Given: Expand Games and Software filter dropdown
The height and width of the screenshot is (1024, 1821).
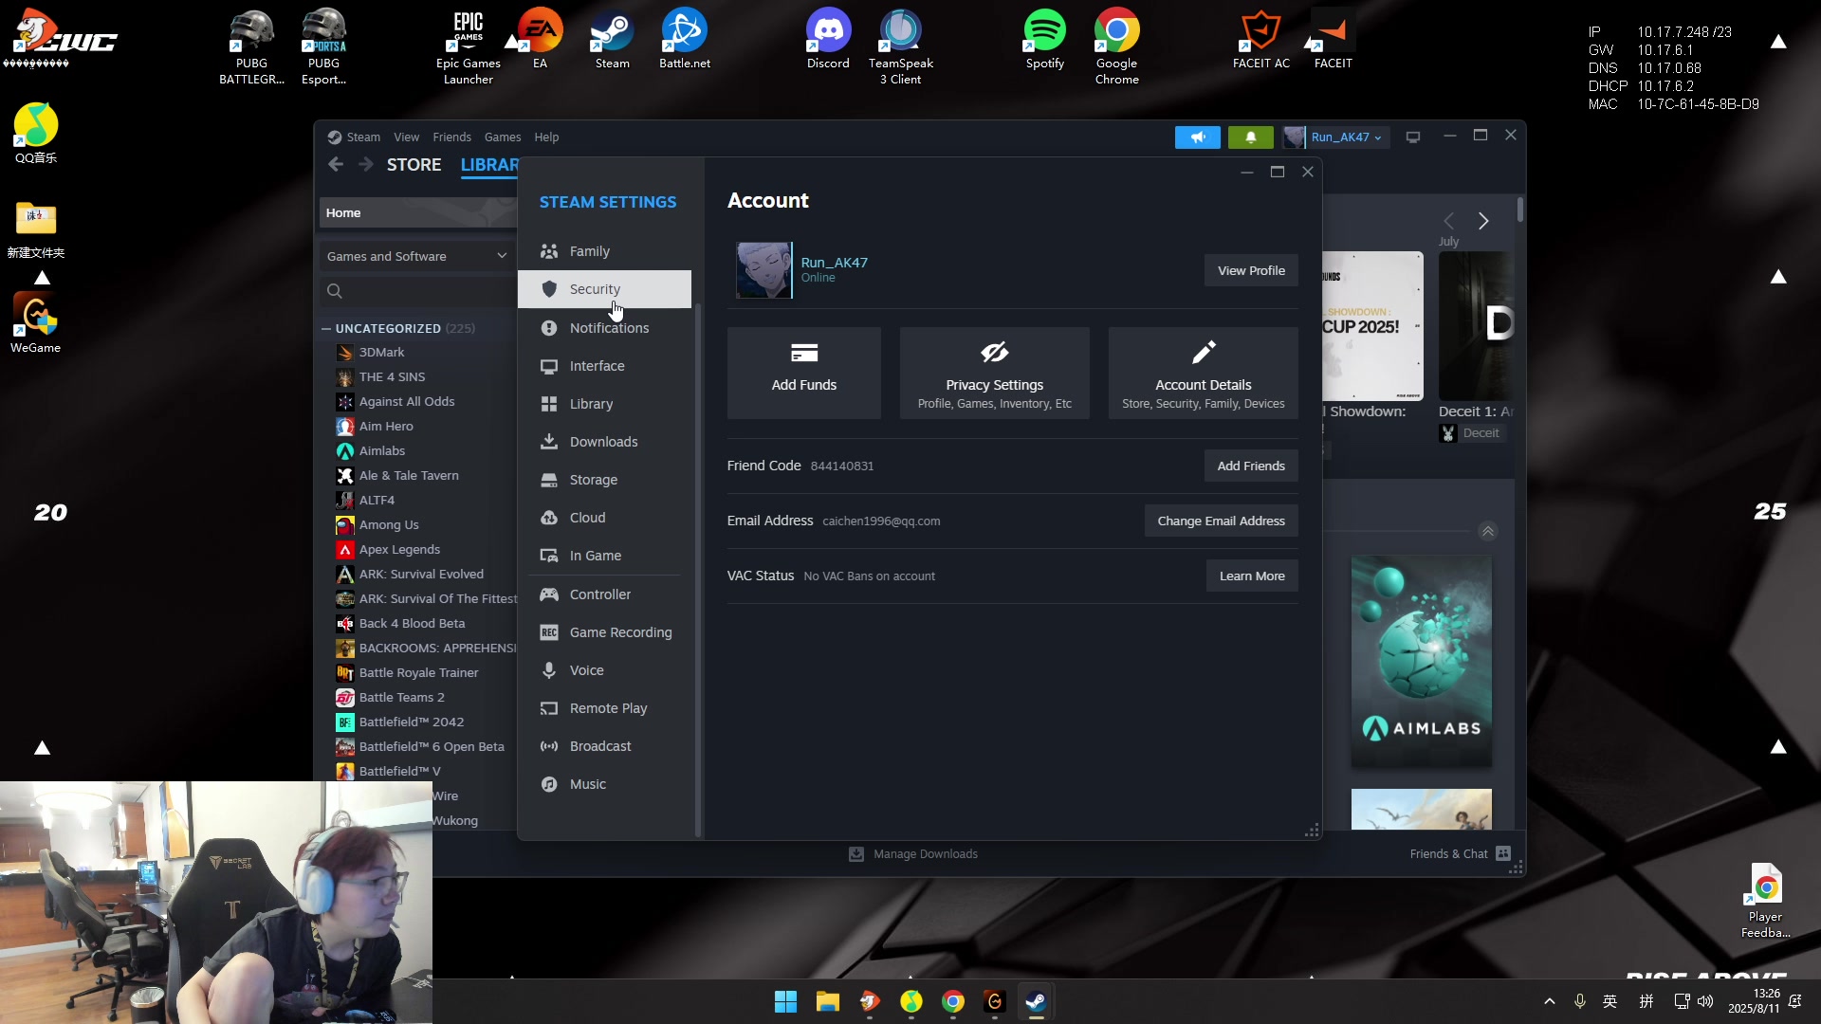Looking at the screenshot, I should point(417,256).
